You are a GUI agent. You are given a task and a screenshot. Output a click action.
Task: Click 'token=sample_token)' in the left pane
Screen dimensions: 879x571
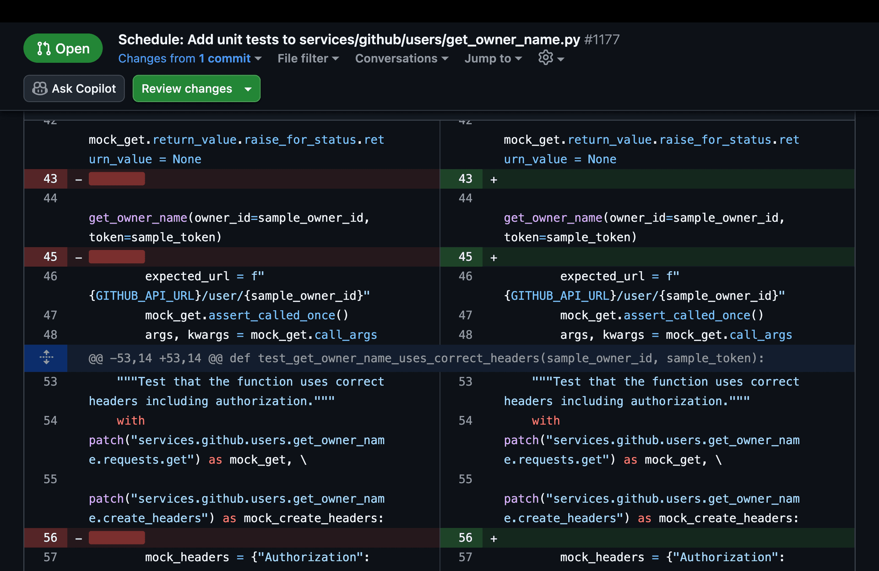tap(155, 237)
